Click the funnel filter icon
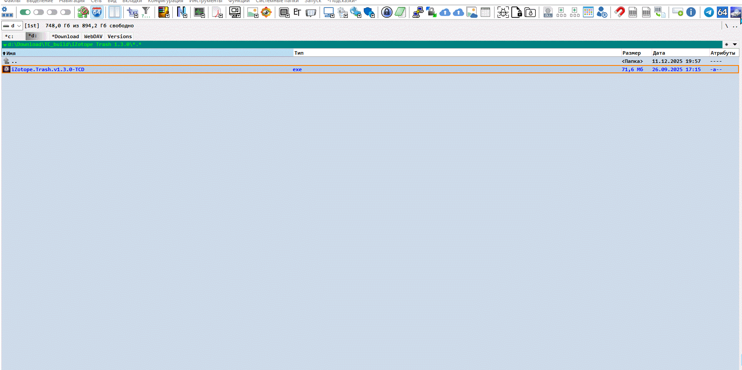The height and width of the screenshot is (370, 742). pos(146,13)
